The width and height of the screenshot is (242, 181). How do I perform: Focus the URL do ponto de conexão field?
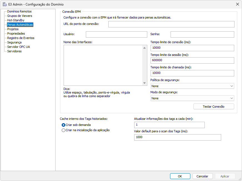(x=171, y=24)
